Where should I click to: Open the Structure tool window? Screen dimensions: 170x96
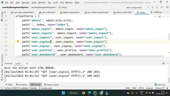(x=2, y=60)
